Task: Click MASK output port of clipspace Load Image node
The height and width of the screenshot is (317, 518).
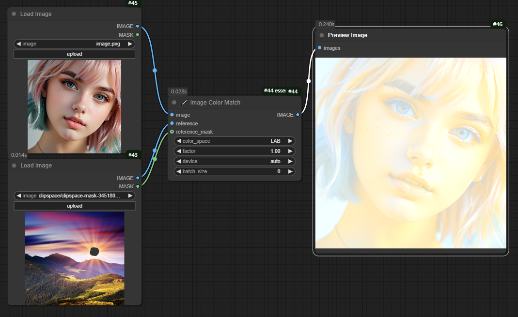Action: click(138, 186)
